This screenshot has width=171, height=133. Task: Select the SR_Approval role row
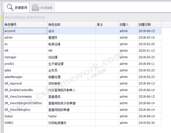[x=83, y=84]
